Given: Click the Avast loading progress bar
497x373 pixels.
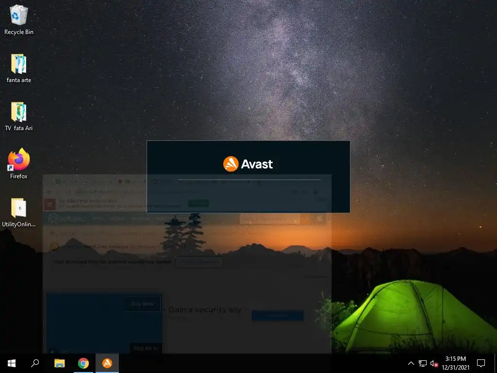Looking at the screenshot, I should (x=249, y=180).
